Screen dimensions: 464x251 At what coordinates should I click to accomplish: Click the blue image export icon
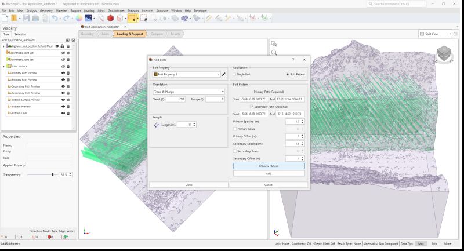(88, 19)
